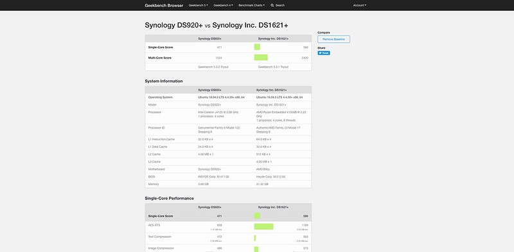The height and width of the screenshot is (252, 514).
Task: Click the Search text in navbar
Action: [280, 5]
